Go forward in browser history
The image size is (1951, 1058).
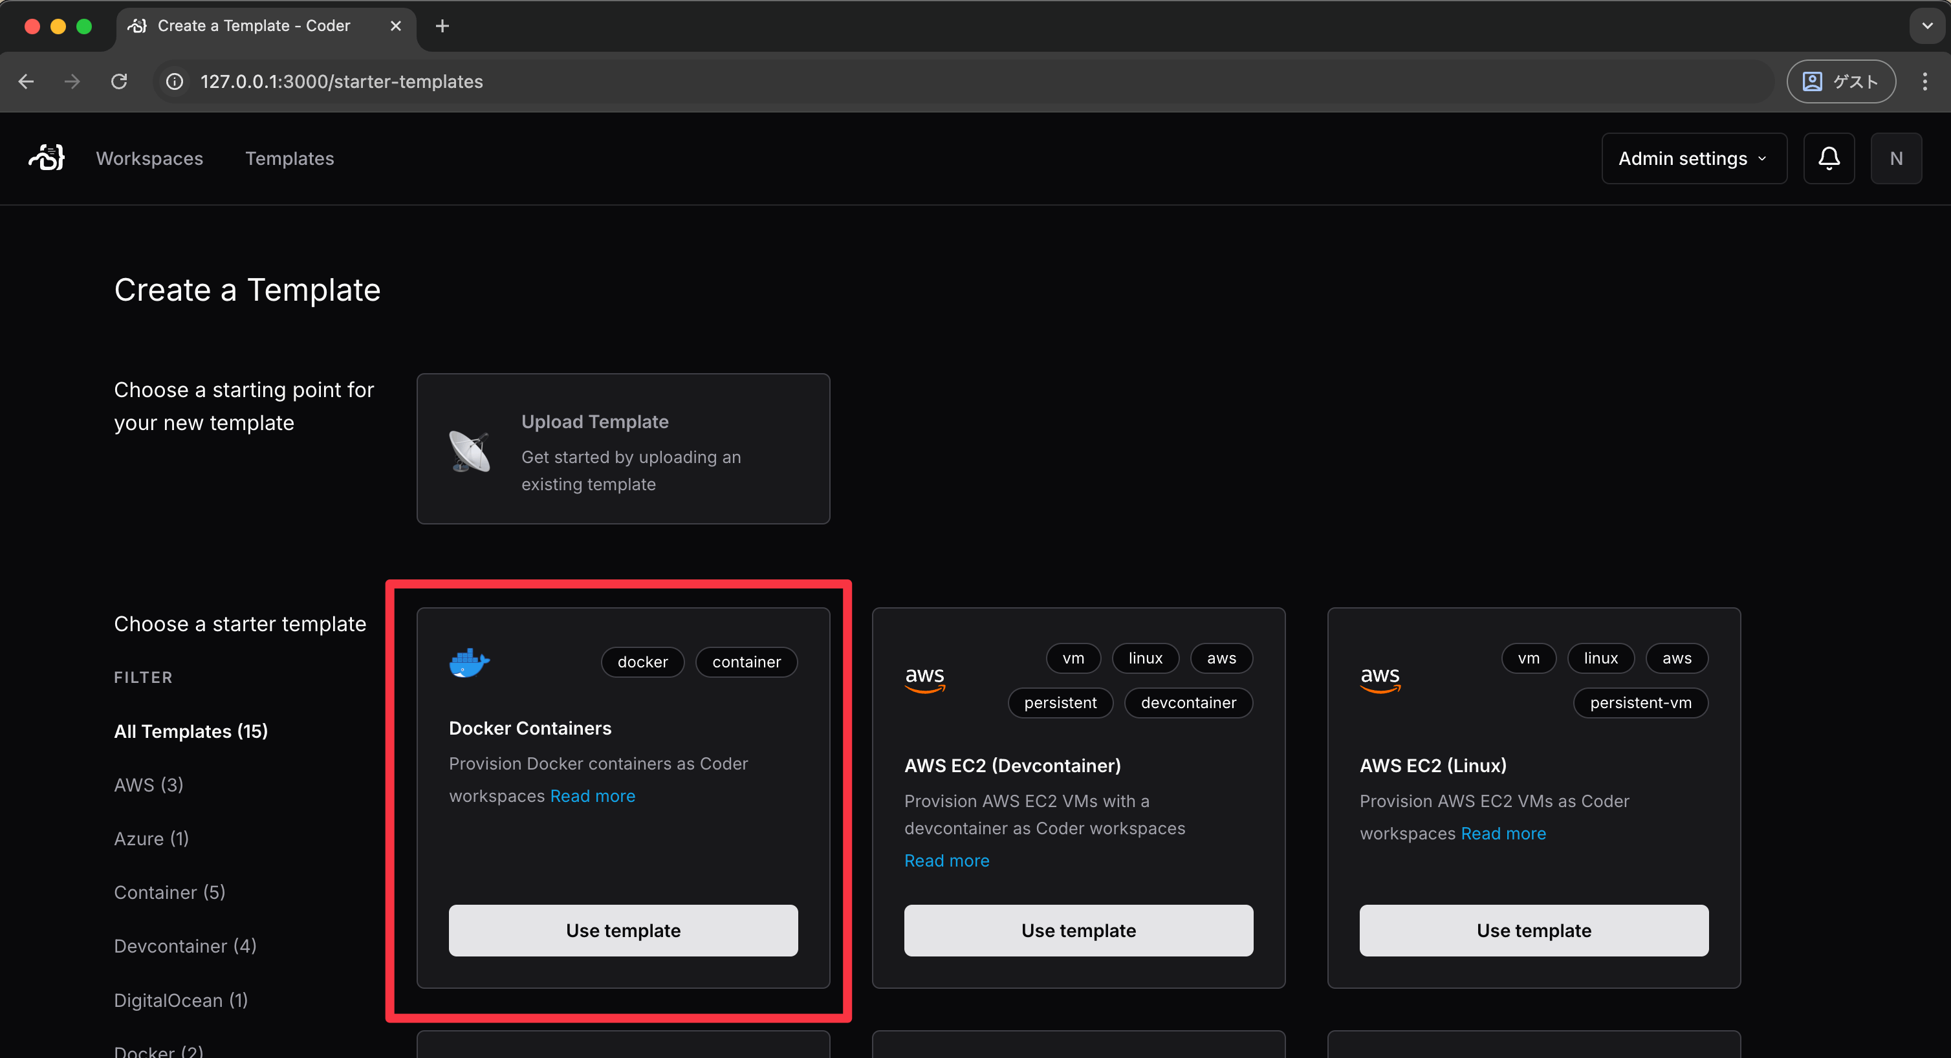pos(72,81)
